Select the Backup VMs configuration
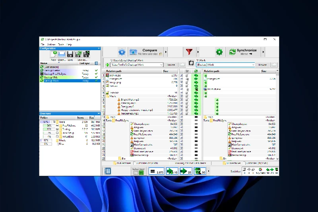 tap(50, 77)
